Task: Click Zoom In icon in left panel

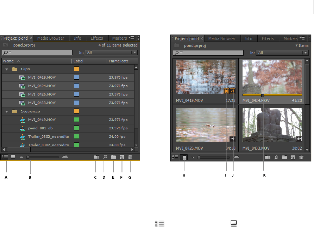Action: click(x=65, y=157)
